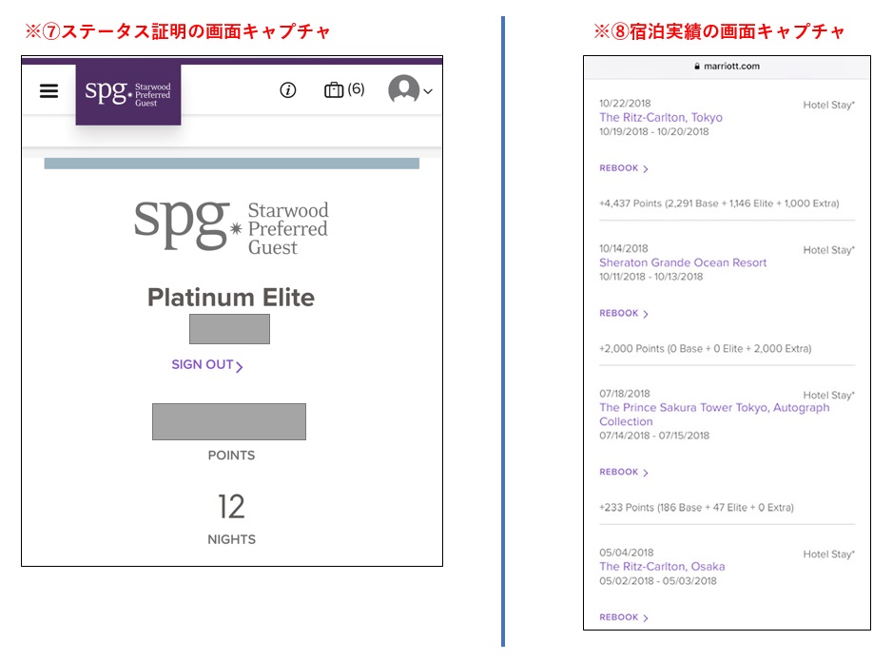This screenshot has width=893, height=660.
Task: Click the +233 Points breakdown text
Action: [x=696, y=508]
